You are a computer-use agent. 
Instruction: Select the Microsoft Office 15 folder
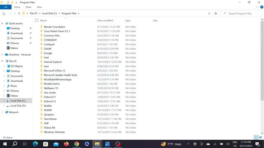tap(54, 71)
